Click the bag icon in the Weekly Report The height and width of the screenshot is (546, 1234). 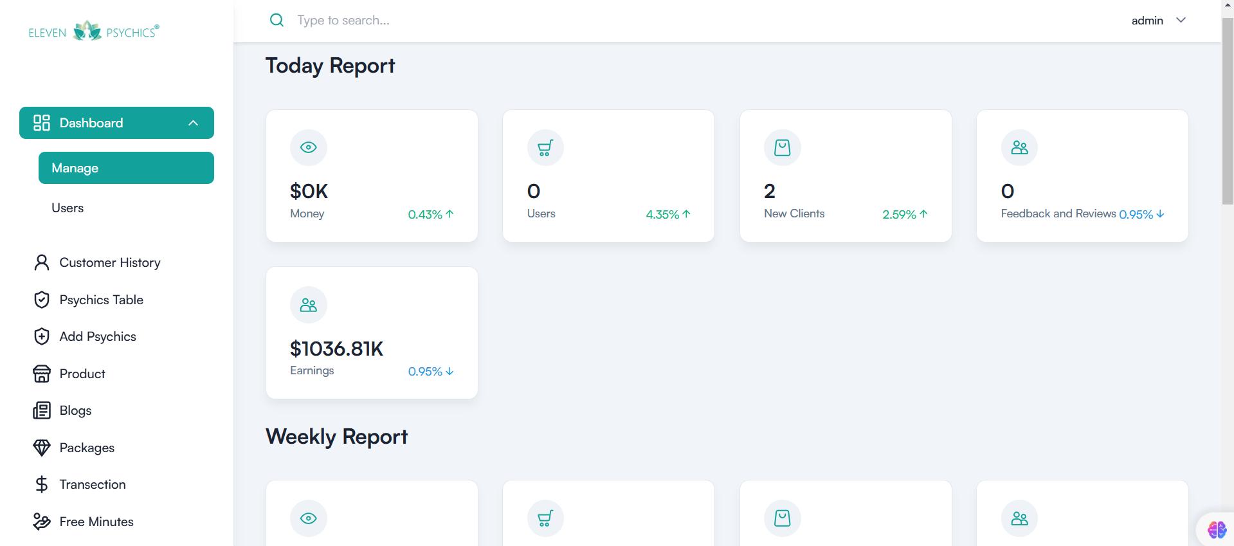pyautogui.click(x=783, y=518)
